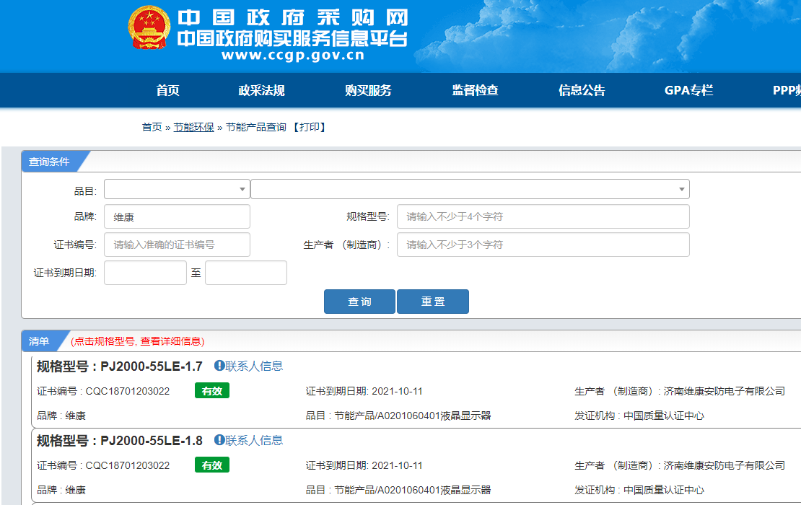Select 购买服务 in the top navigation
The width and height of the screenshot is (801, 505).
tap(368, 90)
